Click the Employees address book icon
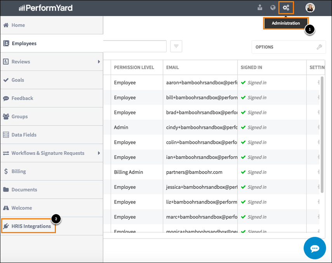The width and height of the screenshot is (332, 263). (x=6, y=43)
